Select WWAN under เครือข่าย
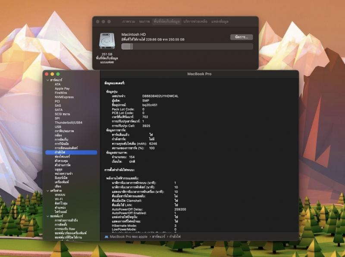This screenshot has width=345, height=257. click(x=60, y=195)
